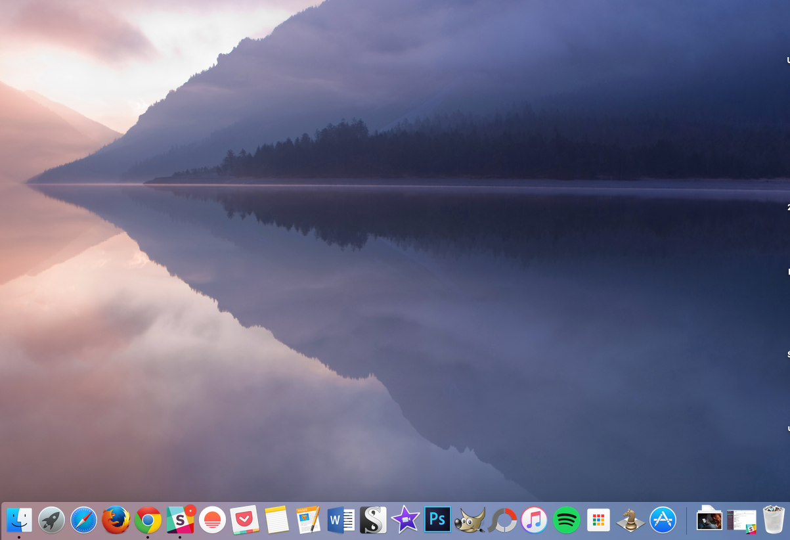Open Google Chrome in the dock

[x=148, y=520]
